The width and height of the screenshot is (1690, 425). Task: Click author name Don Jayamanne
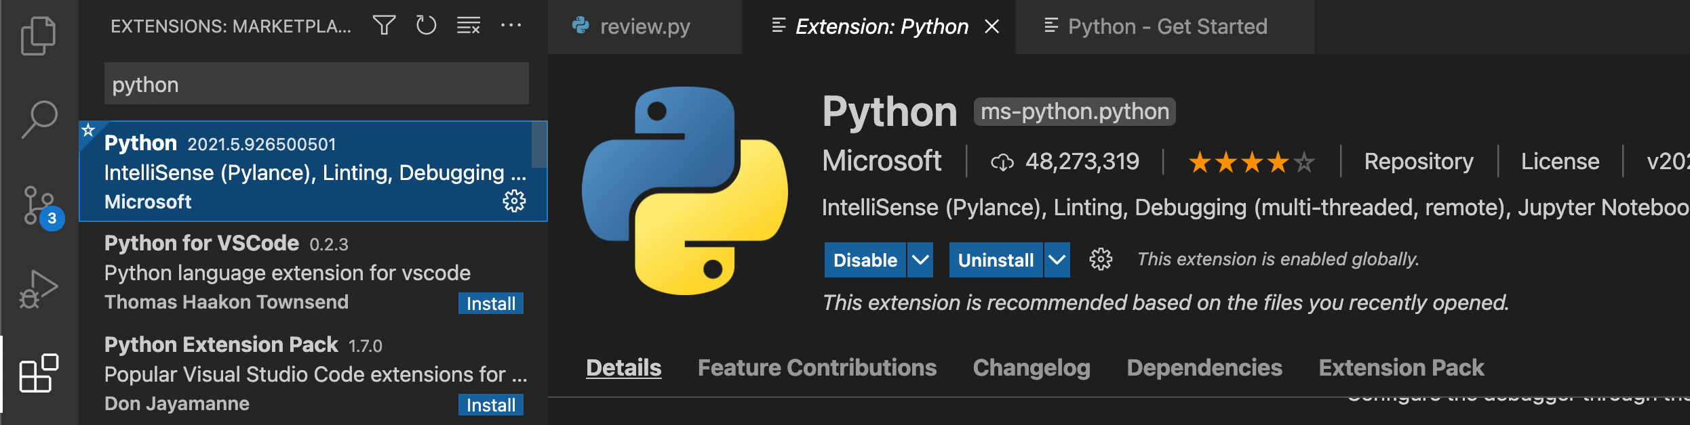177,403
